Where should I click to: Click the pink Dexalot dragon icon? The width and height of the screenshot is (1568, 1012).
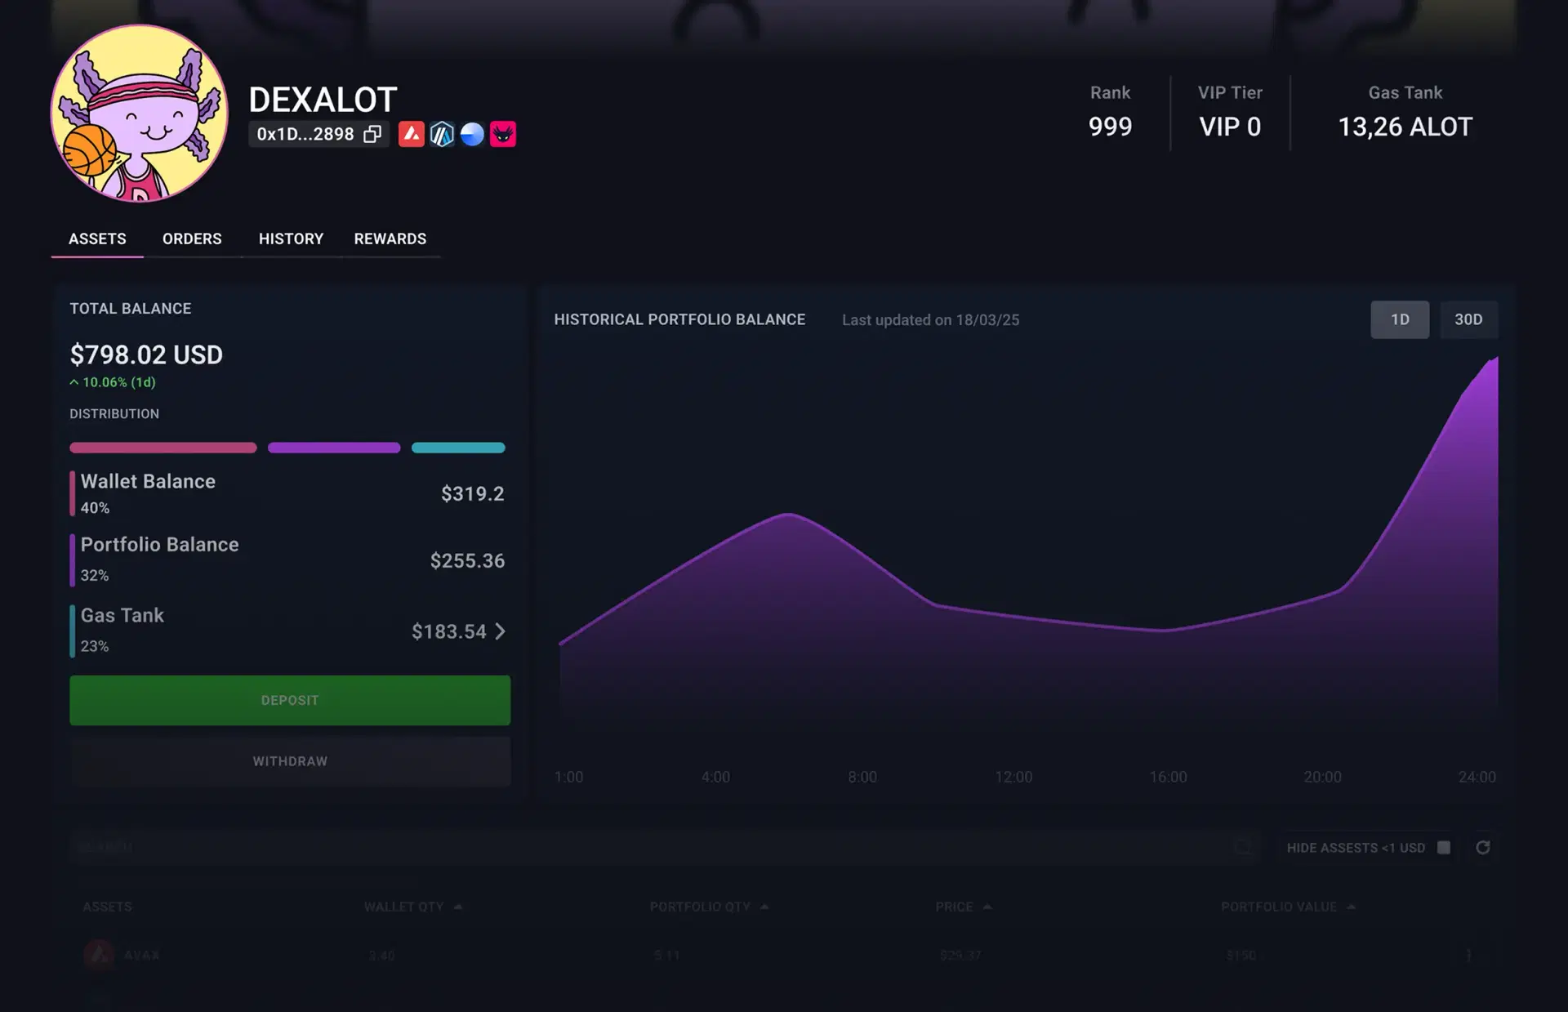(x=502, y=134)
